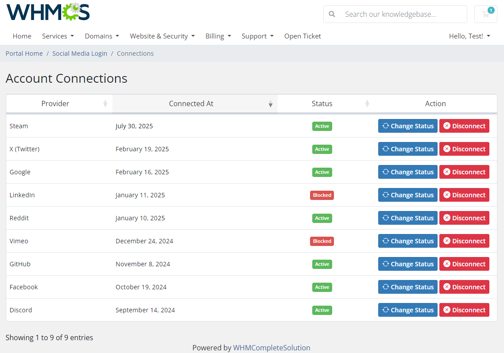This screenshot has width=504, height=353.
Task: Click the sort arrow on the Provider column
Action: [105, 104]
